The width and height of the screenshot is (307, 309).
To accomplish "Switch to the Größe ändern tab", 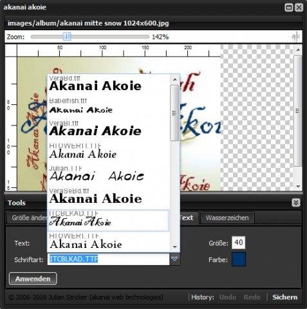I will tap(27, 218).
